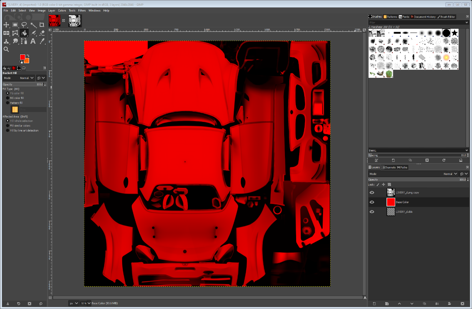Screen dimensions: 472x309
Task: Open Bucket Fill Mode dropdown
Action: pyautogui.click(x=18, y=78)
